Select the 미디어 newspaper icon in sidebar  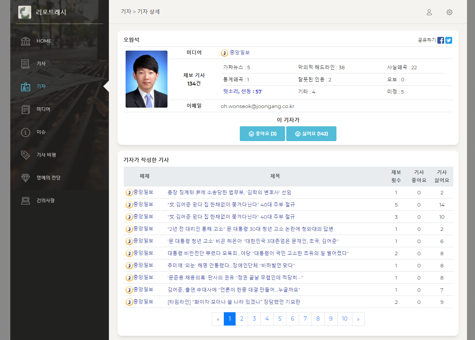[26, 110]
